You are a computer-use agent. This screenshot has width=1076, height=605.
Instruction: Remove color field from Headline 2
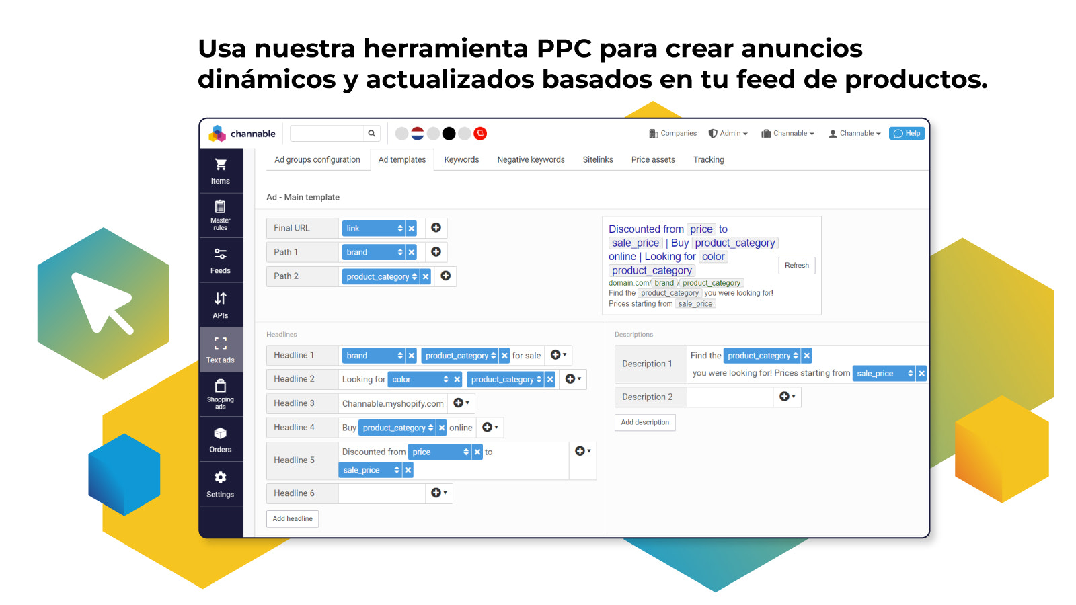(457, 380)
